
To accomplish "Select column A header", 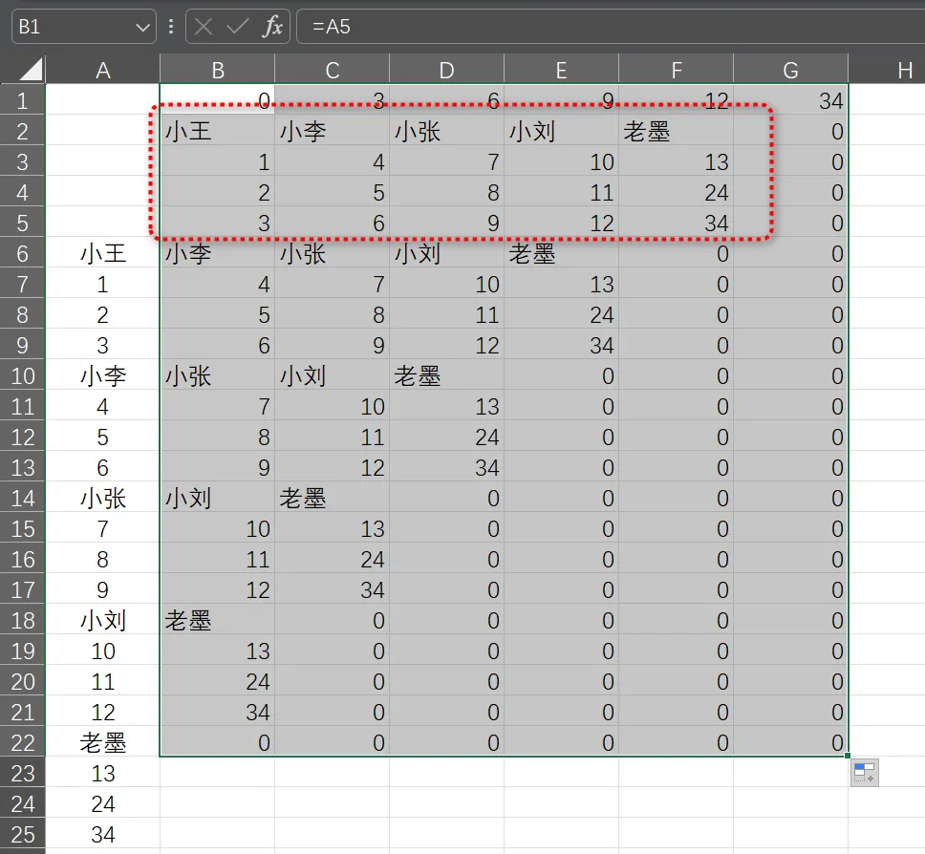I will [102, 70].
